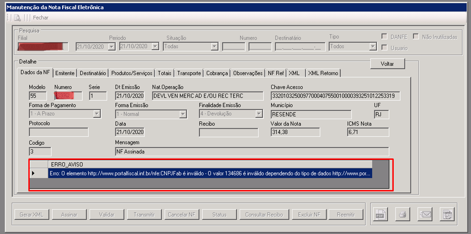Open the Forma Emissão dropdown
Viewport: 471px width, 234px height.
pyautogui.click(x=183, y=114)
